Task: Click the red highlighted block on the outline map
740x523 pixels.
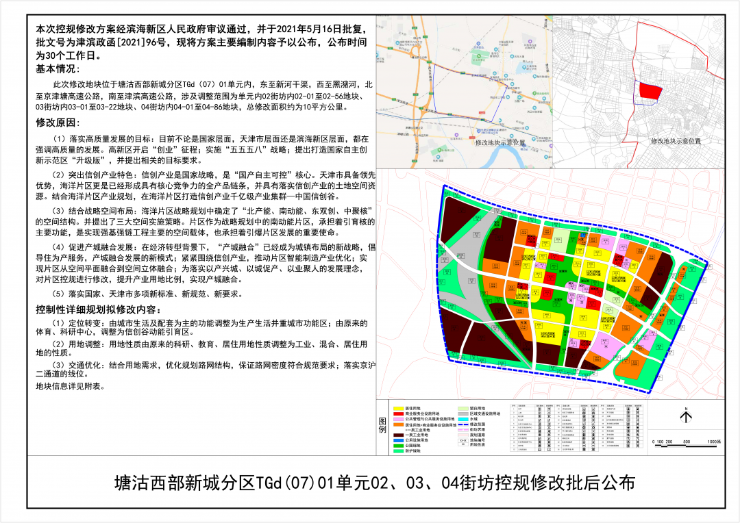Action: [x=650, y=90]
